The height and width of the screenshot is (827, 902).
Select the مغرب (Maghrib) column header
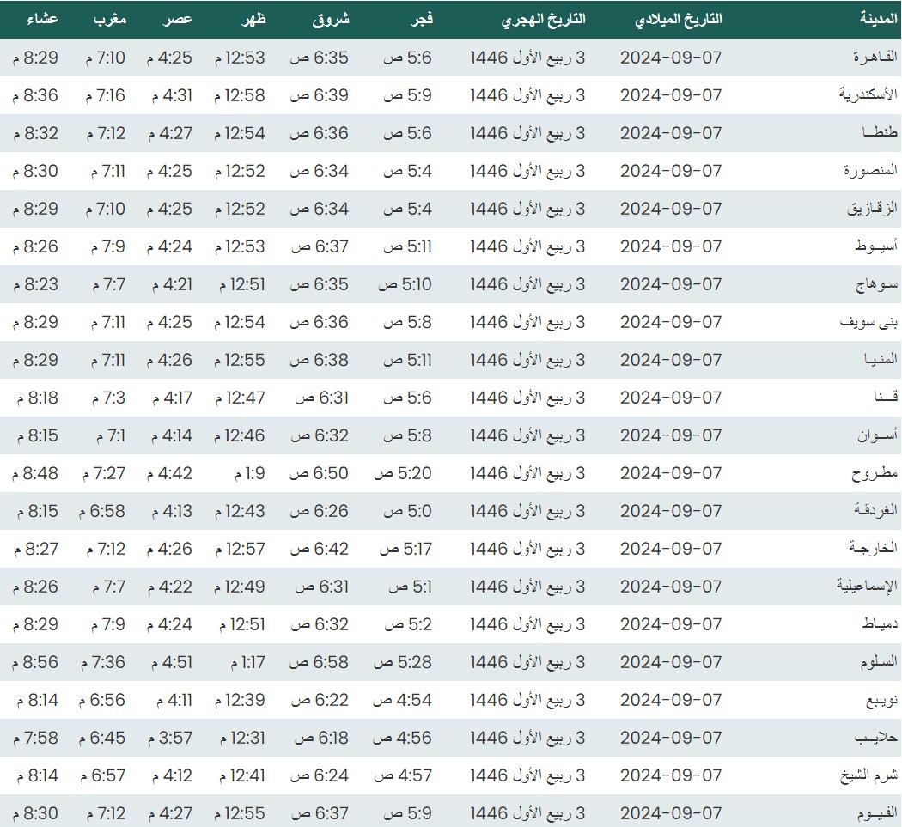[109, 19]
